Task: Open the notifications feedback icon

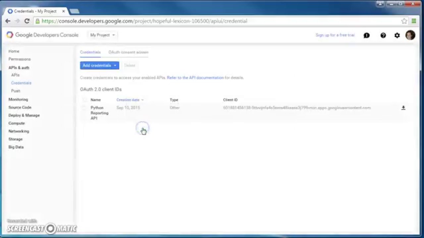Action: point(366,35)
